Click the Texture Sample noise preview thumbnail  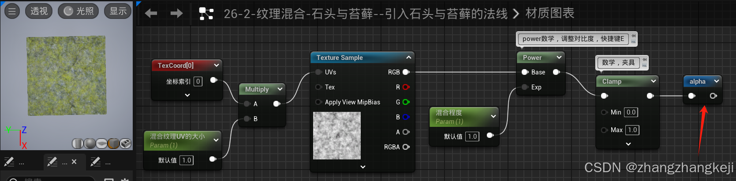pos(337,136)
